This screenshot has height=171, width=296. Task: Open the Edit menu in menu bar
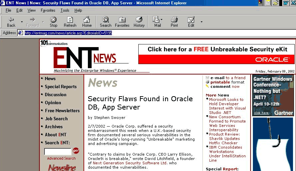point(19,10)
